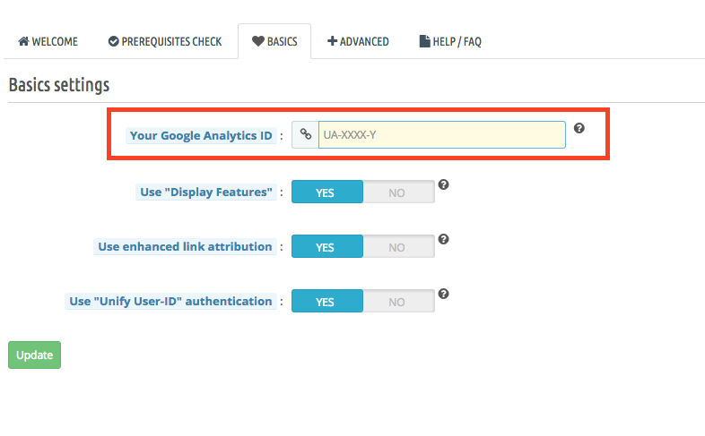Click the plus icon on the Advanced tab

pyautogui.click(x=332, y=41)
